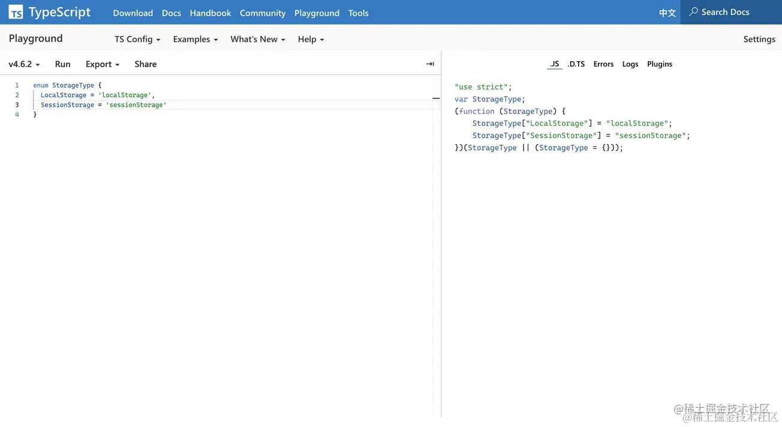Place cursor on 'enum StorageType {' line
This screenshot has width=782, height=427.
(x=67, y=85)
